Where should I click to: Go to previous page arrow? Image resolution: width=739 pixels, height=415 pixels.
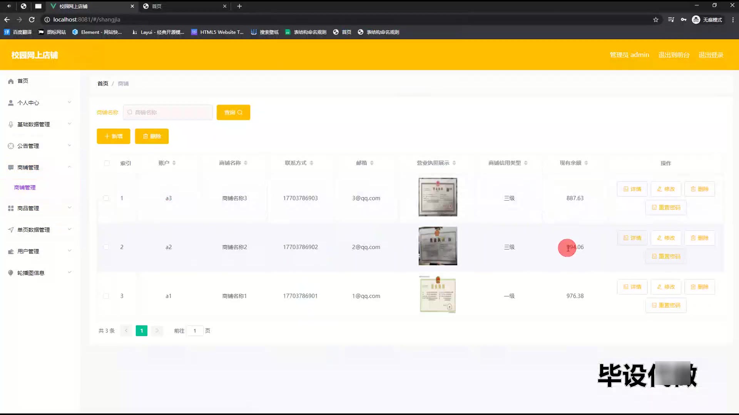126,330
